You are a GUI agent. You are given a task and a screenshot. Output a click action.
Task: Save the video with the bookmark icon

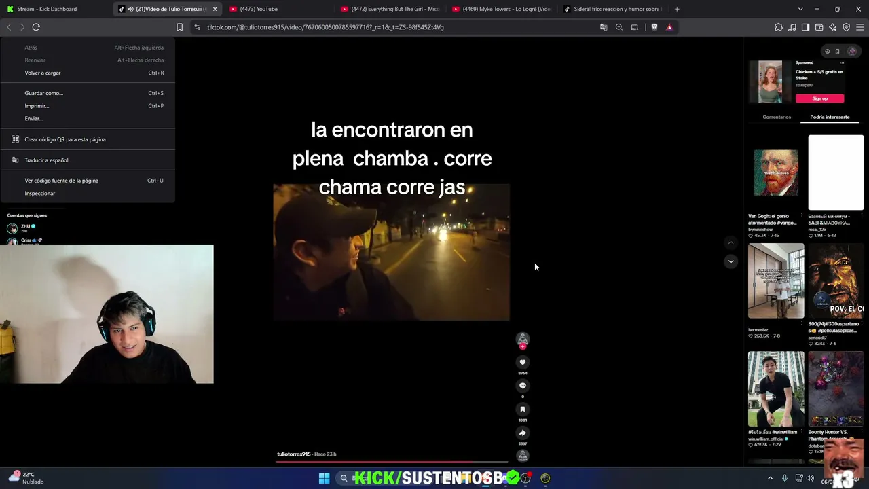click(x=522, y=409)
